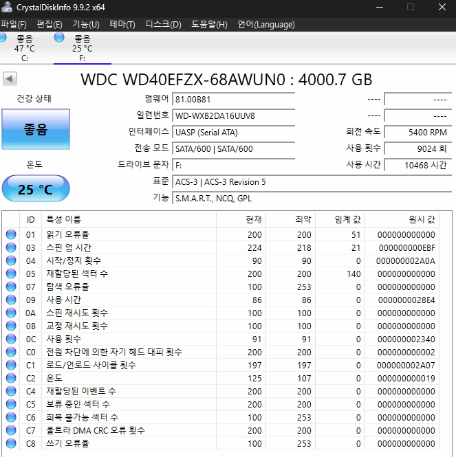Open the 기능(U) menu
This screenshot has width=456, height=457.
pos(86,25)
